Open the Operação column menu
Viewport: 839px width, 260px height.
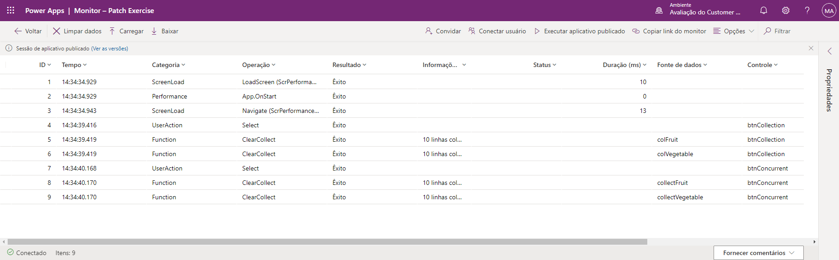point(259,65)
